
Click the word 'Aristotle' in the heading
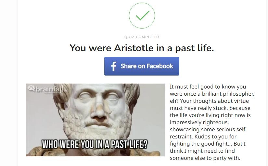(x=134, y=48)
